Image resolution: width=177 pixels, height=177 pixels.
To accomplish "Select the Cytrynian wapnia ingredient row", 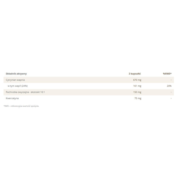I will click(x=88, y=80).
